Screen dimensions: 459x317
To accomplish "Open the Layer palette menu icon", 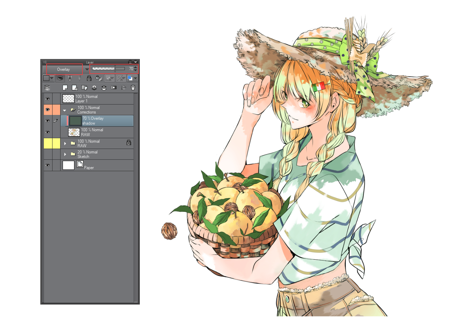I will pos(45,62).
